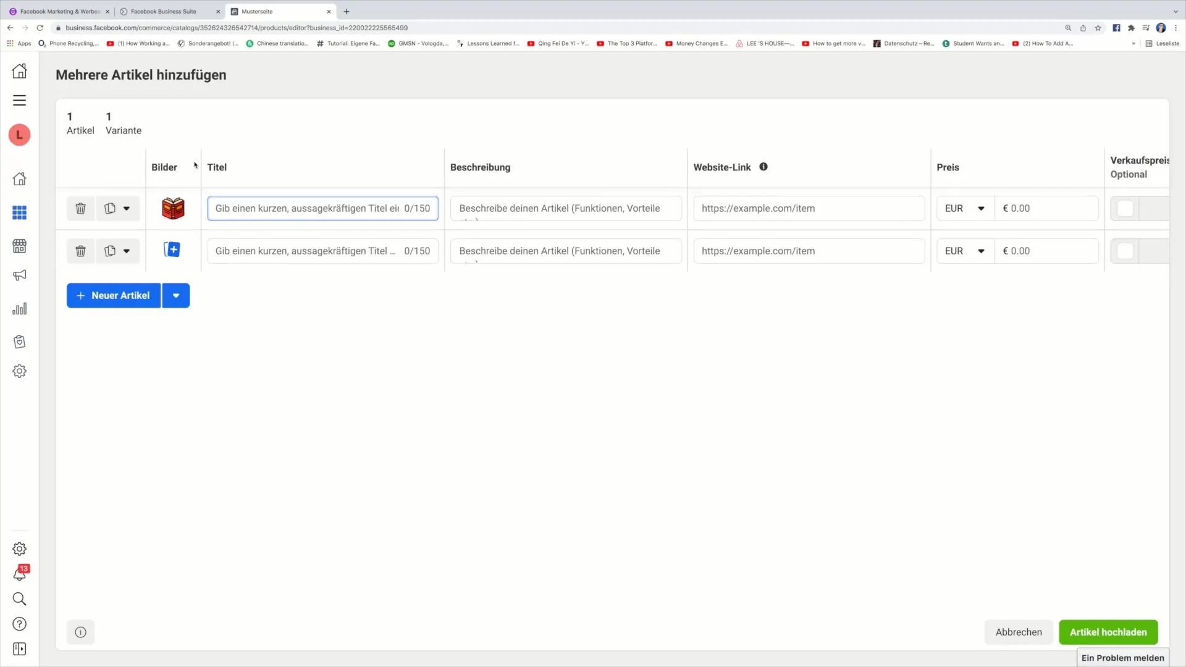Open EUR currency dropdown in first row
1186x667 pixels.
pos(965,208)
